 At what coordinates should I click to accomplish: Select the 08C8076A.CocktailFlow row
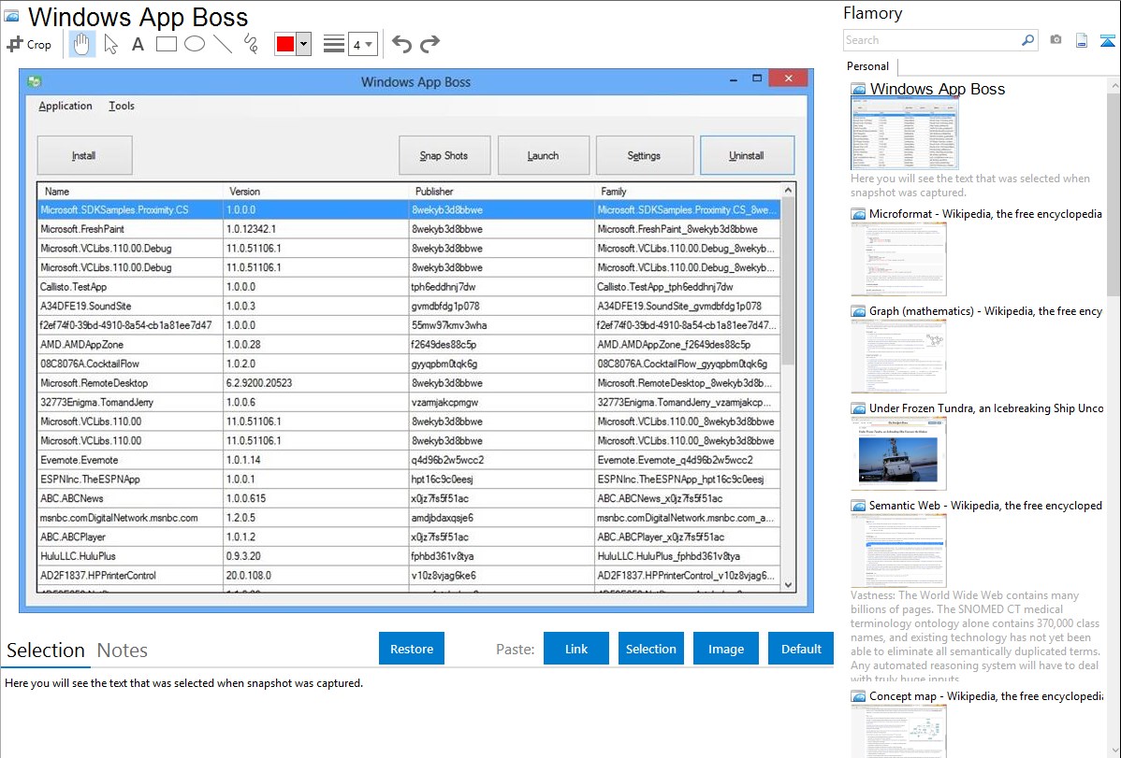[409, 364]
